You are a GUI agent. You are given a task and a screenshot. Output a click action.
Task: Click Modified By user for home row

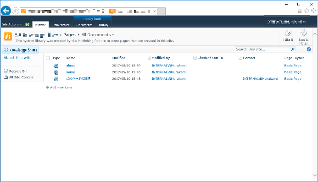coord(169,72)
